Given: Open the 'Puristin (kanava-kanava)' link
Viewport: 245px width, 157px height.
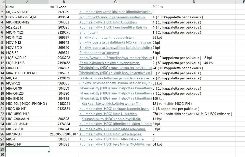Looking at the screenshot, I should click(99, 53).
